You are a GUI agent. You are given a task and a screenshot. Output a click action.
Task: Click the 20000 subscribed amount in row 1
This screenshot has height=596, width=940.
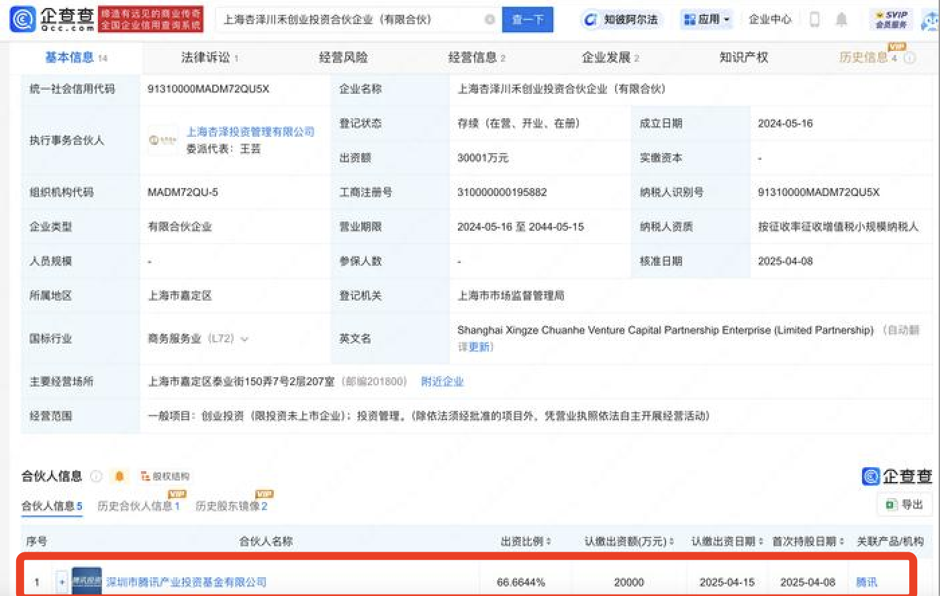click(629, 582)
